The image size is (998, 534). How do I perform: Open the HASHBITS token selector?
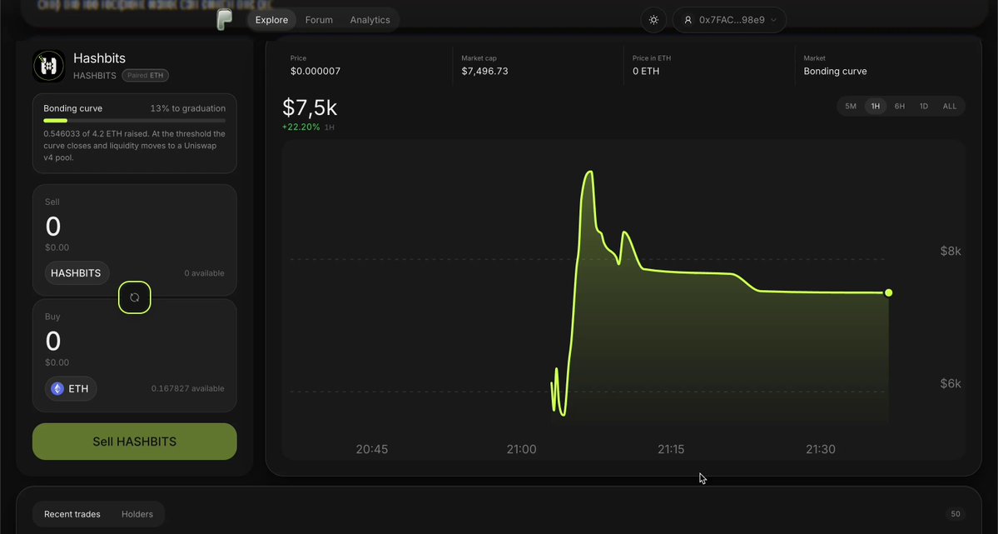77,272
